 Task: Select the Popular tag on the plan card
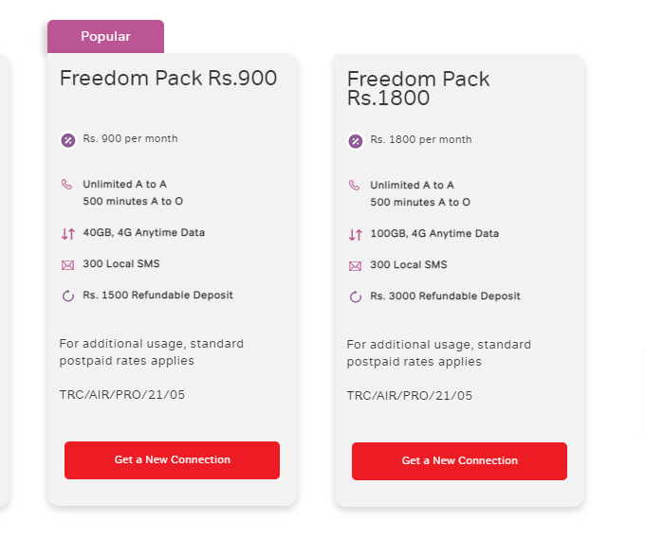tap(105, 37)
